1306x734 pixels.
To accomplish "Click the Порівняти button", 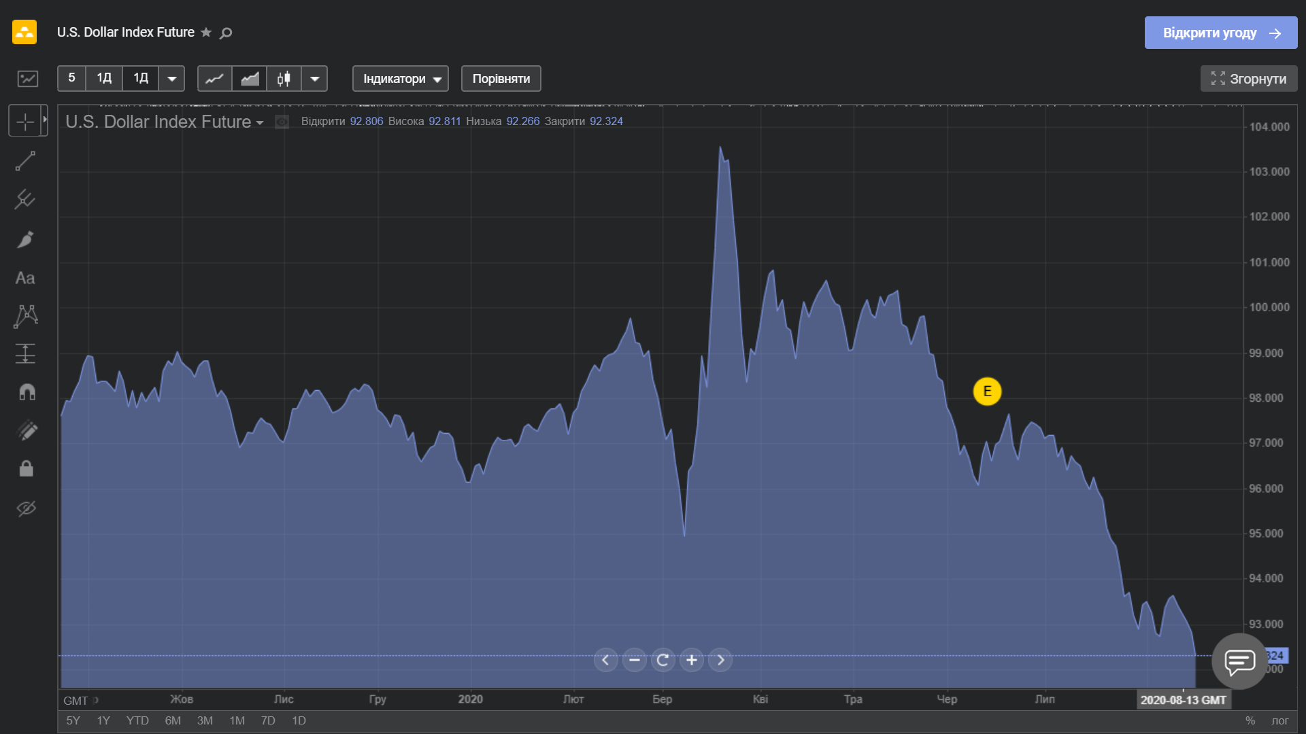I will pos(501,79).
